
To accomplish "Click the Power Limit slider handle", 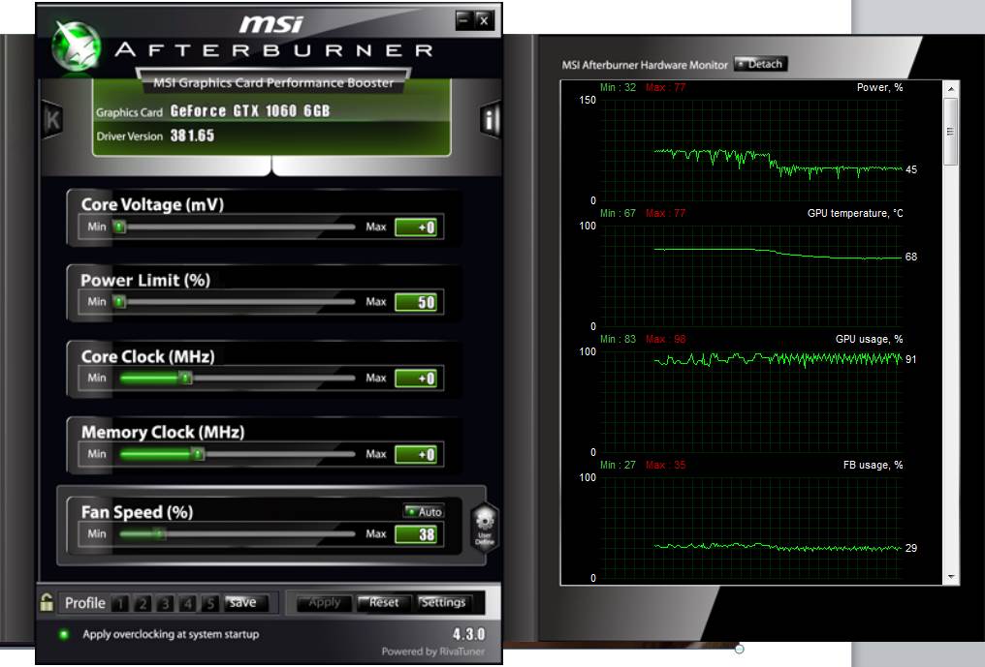I will [119, 302].
